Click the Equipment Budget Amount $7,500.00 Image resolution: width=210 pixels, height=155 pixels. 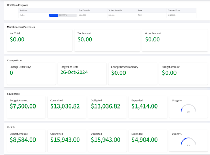(x=23, y=106)
